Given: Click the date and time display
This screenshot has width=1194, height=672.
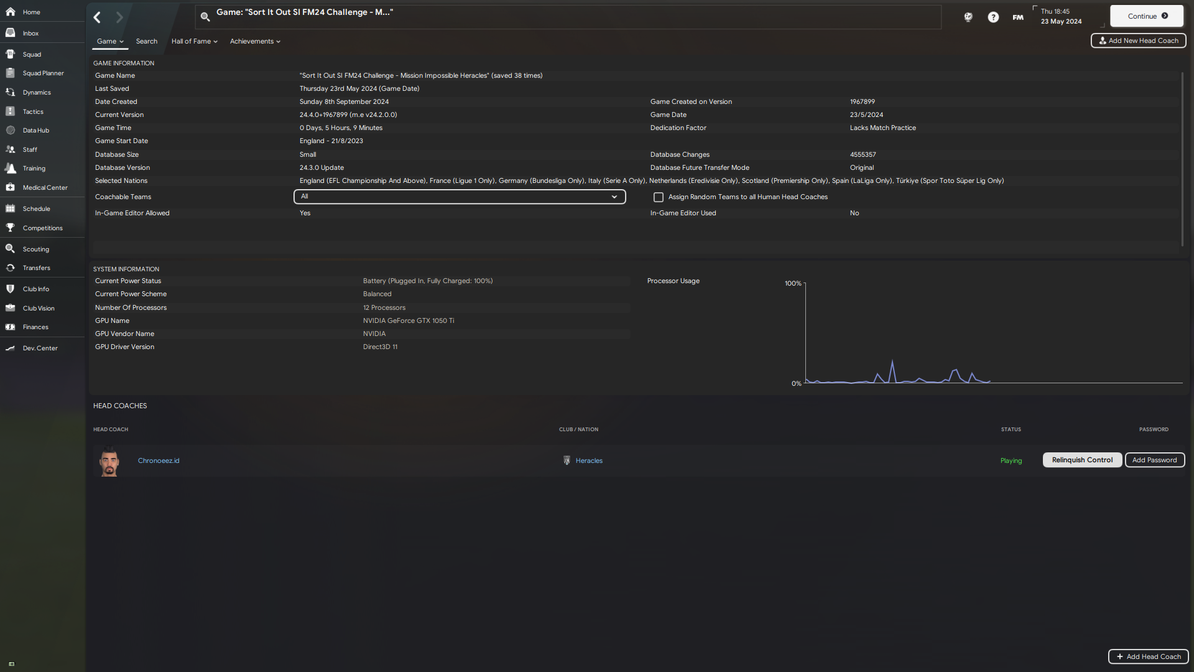Looking at the screenshot, I should pyautogui.click(x=1061, y=16).
